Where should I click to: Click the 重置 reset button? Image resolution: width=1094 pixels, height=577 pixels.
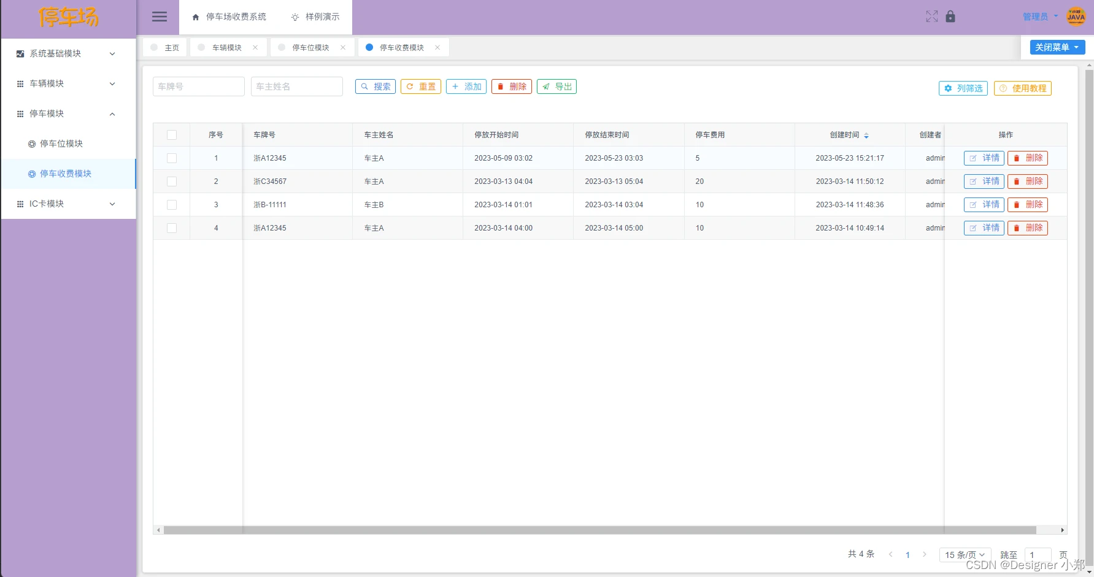421,87
